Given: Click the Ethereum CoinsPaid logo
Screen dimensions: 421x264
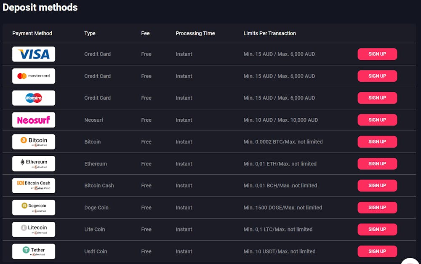Looking at the screenshot, I should [x=34, y=163].
